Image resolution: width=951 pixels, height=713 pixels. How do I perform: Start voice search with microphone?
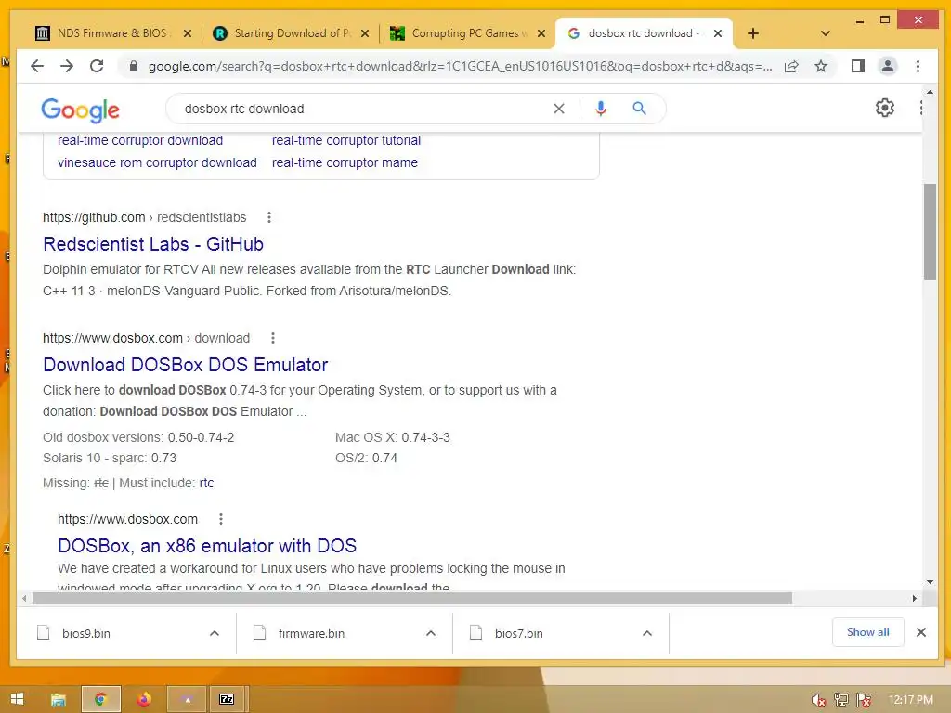click(601, 109)
